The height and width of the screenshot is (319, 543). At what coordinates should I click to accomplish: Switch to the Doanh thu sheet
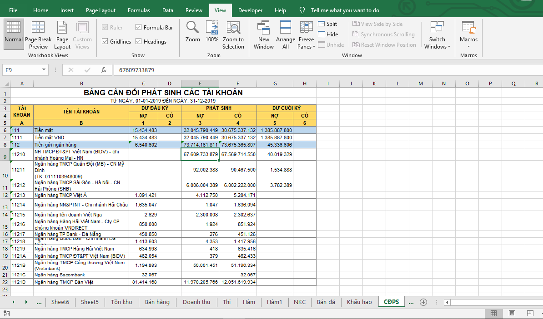point(196,302)
